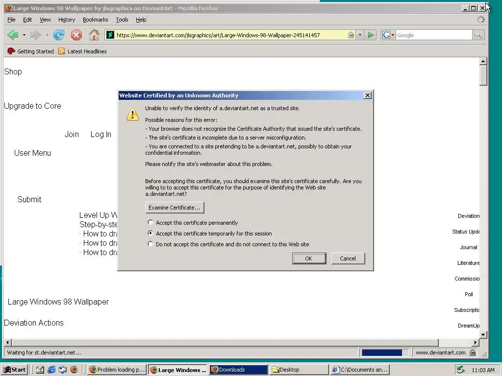Screen dimensions: 502x376
Task: Click the Submit link on the page
Action: pos(29,200)
